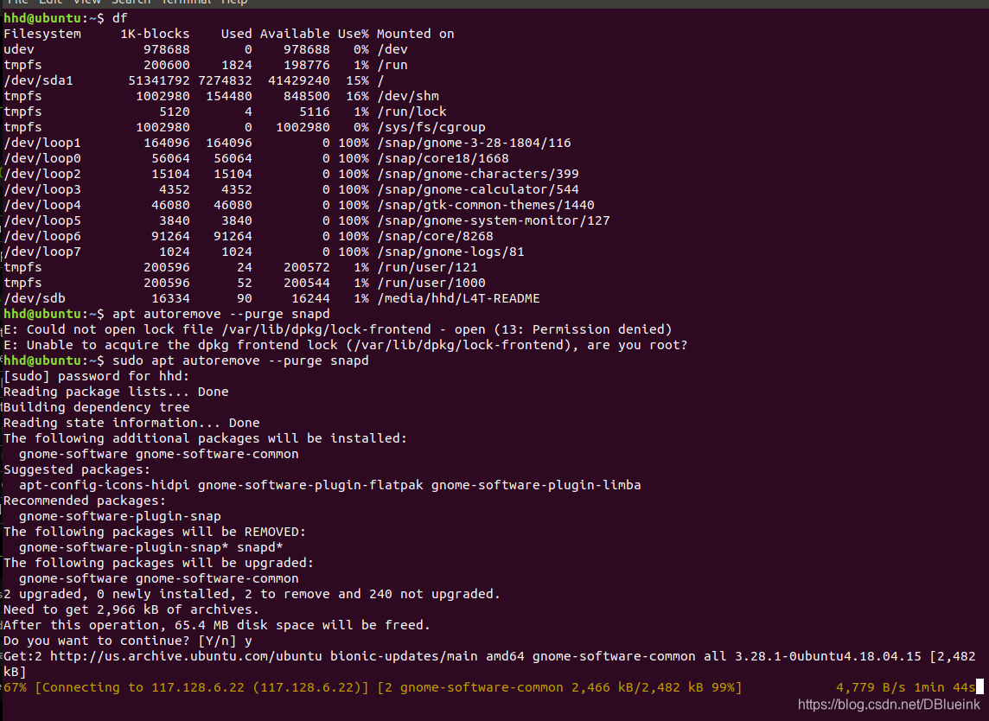Click the "gnome-software-plugin-flatpak" package name
The width and height of the screenshot is (989, 721).
pos(310,485)
